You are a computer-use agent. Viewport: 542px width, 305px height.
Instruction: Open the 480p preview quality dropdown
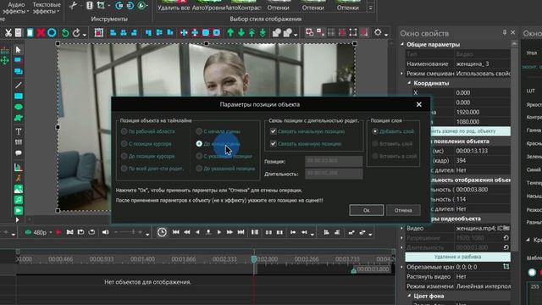(x=51, y=232)
